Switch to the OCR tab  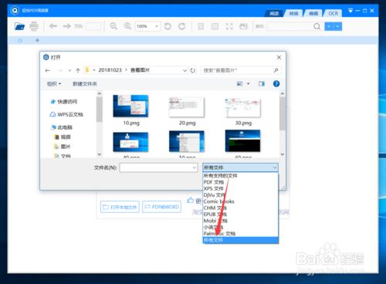pos(333,13)
